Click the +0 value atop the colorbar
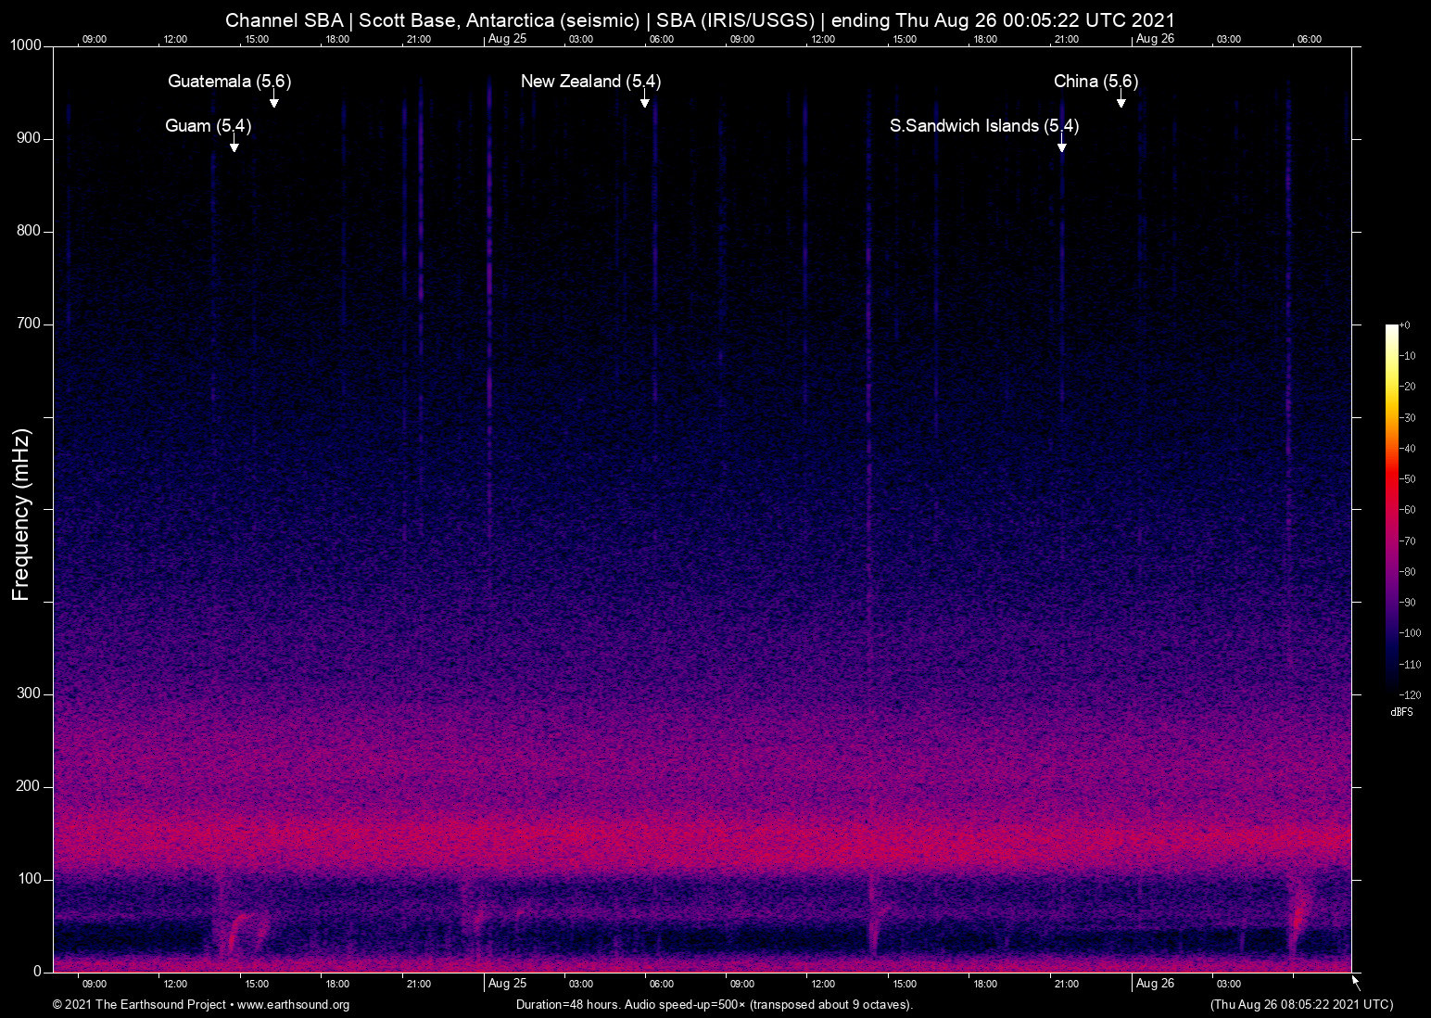 [1405, 324]
